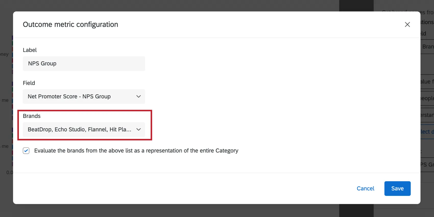The height and width of the screenshot is (217, 434).
Task: Close the Outcome metric configuration dialog
Action: 407,24
